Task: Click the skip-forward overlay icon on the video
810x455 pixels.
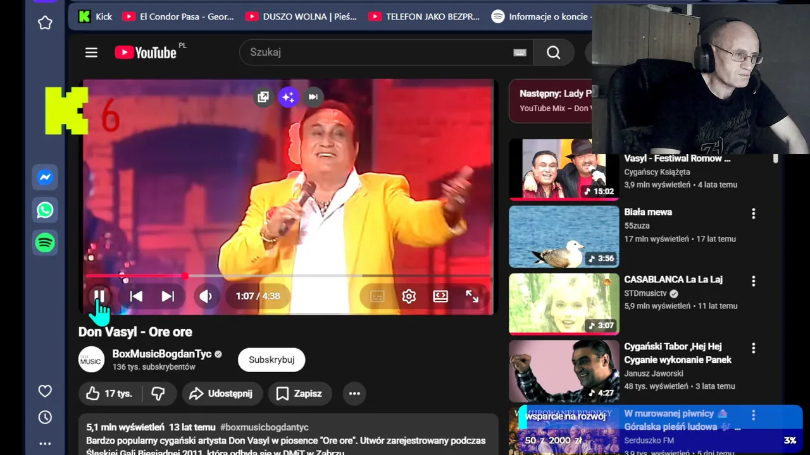Action: [x=313, y=97]
